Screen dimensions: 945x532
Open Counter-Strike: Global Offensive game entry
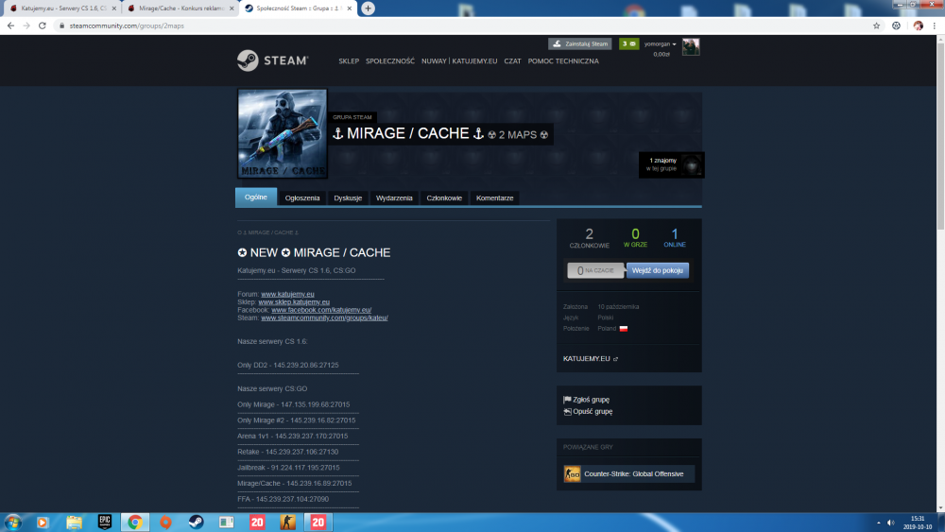[628, 474]
